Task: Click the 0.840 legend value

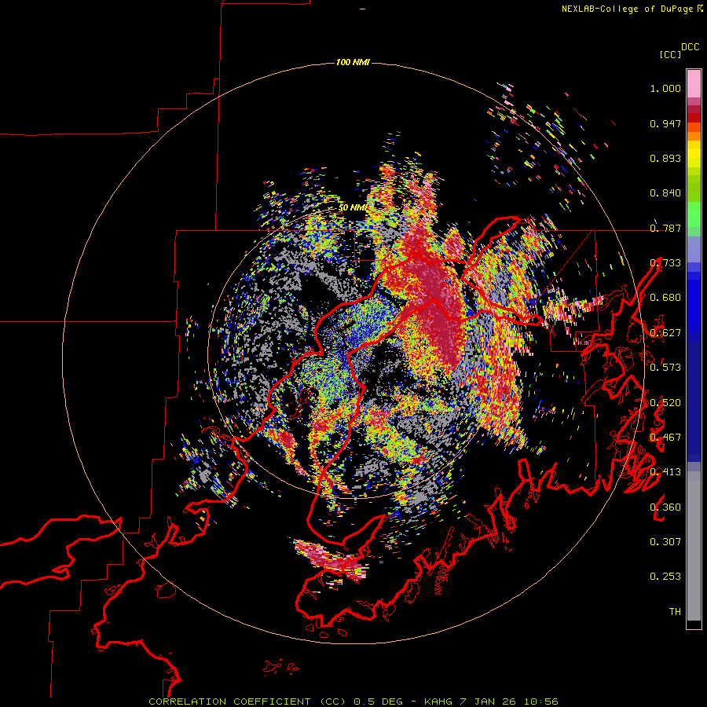Action: coord(665,193)
